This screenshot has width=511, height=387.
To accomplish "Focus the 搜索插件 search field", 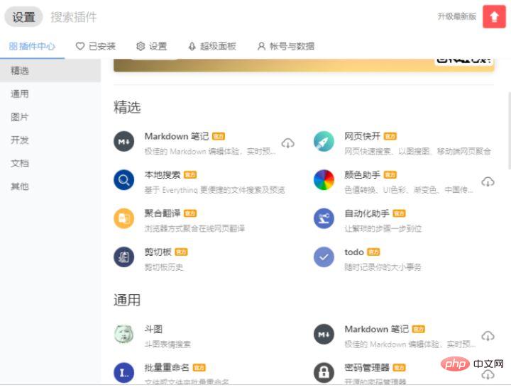I will (x=74, y=17).
